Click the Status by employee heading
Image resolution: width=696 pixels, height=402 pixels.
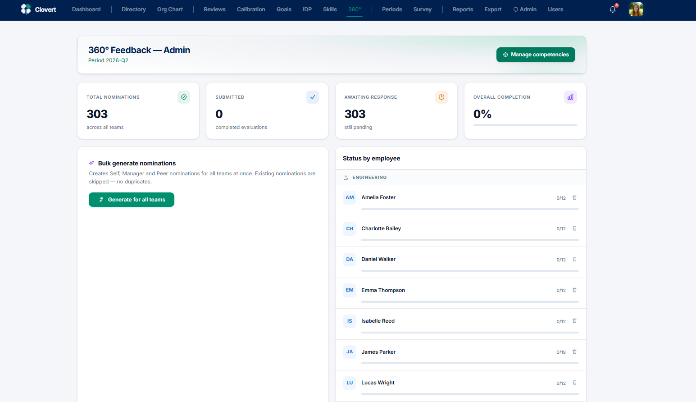point(371,158)
